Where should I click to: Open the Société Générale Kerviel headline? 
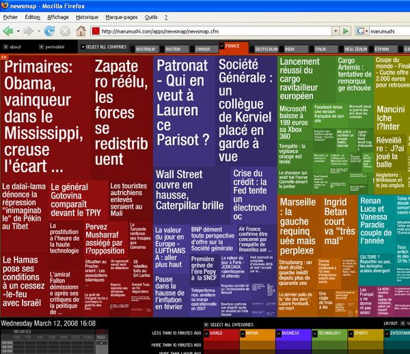pos(245,110)
